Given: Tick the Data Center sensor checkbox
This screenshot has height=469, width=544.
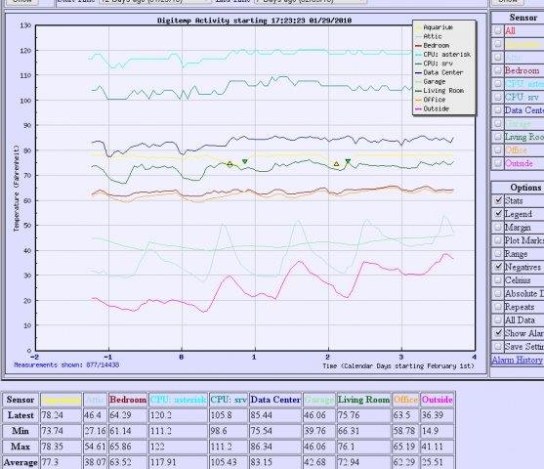Looking at the screenshot, I should (x=498, y=110).
